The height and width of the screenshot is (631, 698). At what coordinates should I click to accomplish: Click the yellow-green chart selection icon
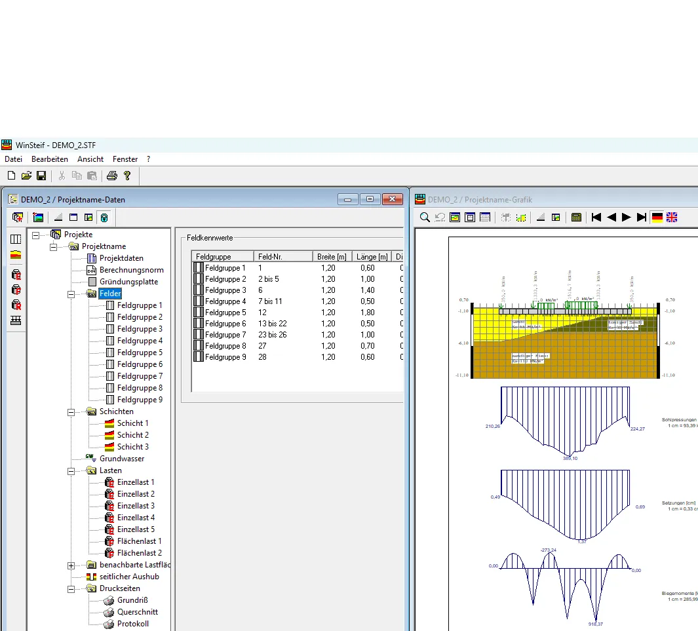[521, 217]
